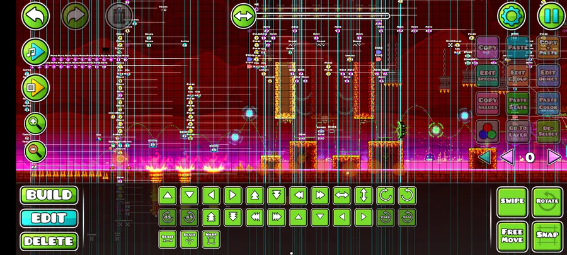This screenshot has height=255, width=567.
Task: Nudge object up with small up-arrow
Action: pyautogui.click(x=299, y=217)
